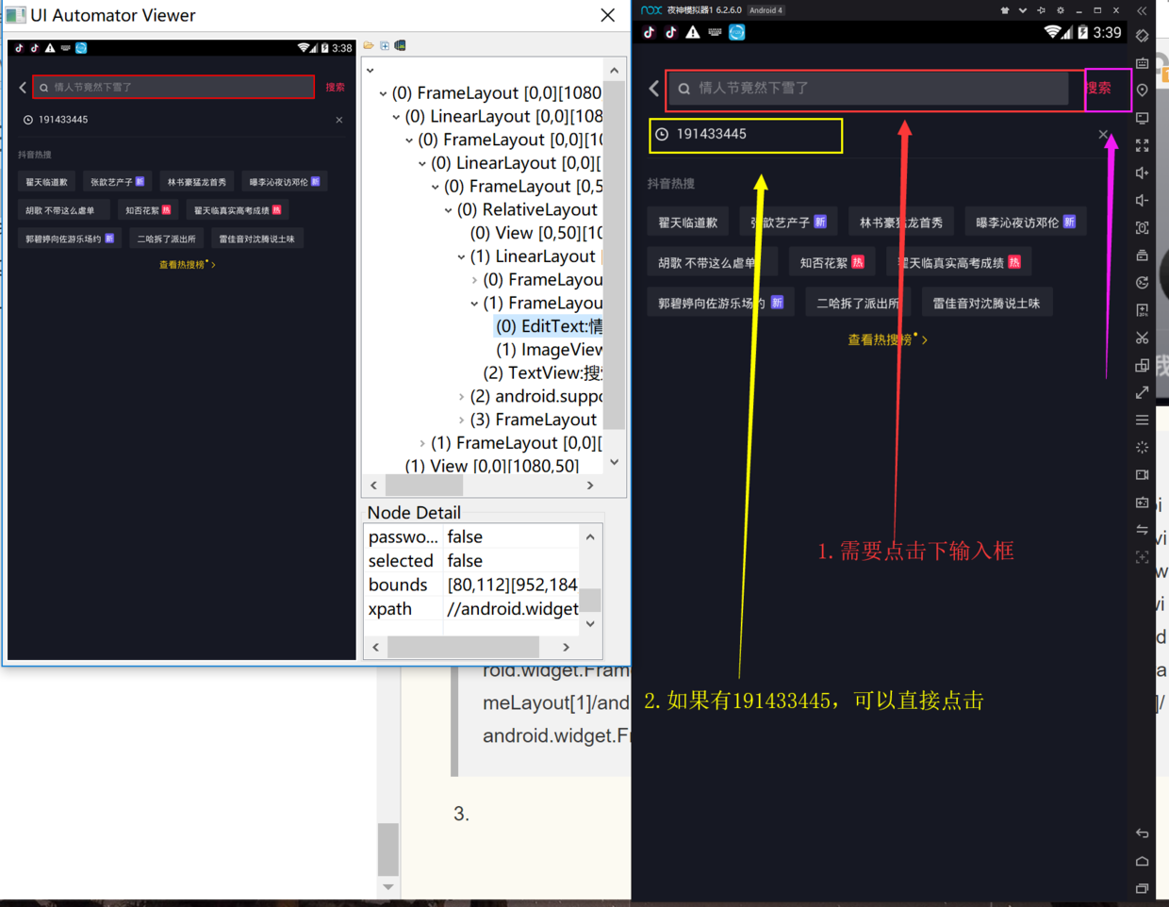The image size is (1169, 907).
Task: Select the (0) EditText node in the tree
Action: tap(549, 326)
